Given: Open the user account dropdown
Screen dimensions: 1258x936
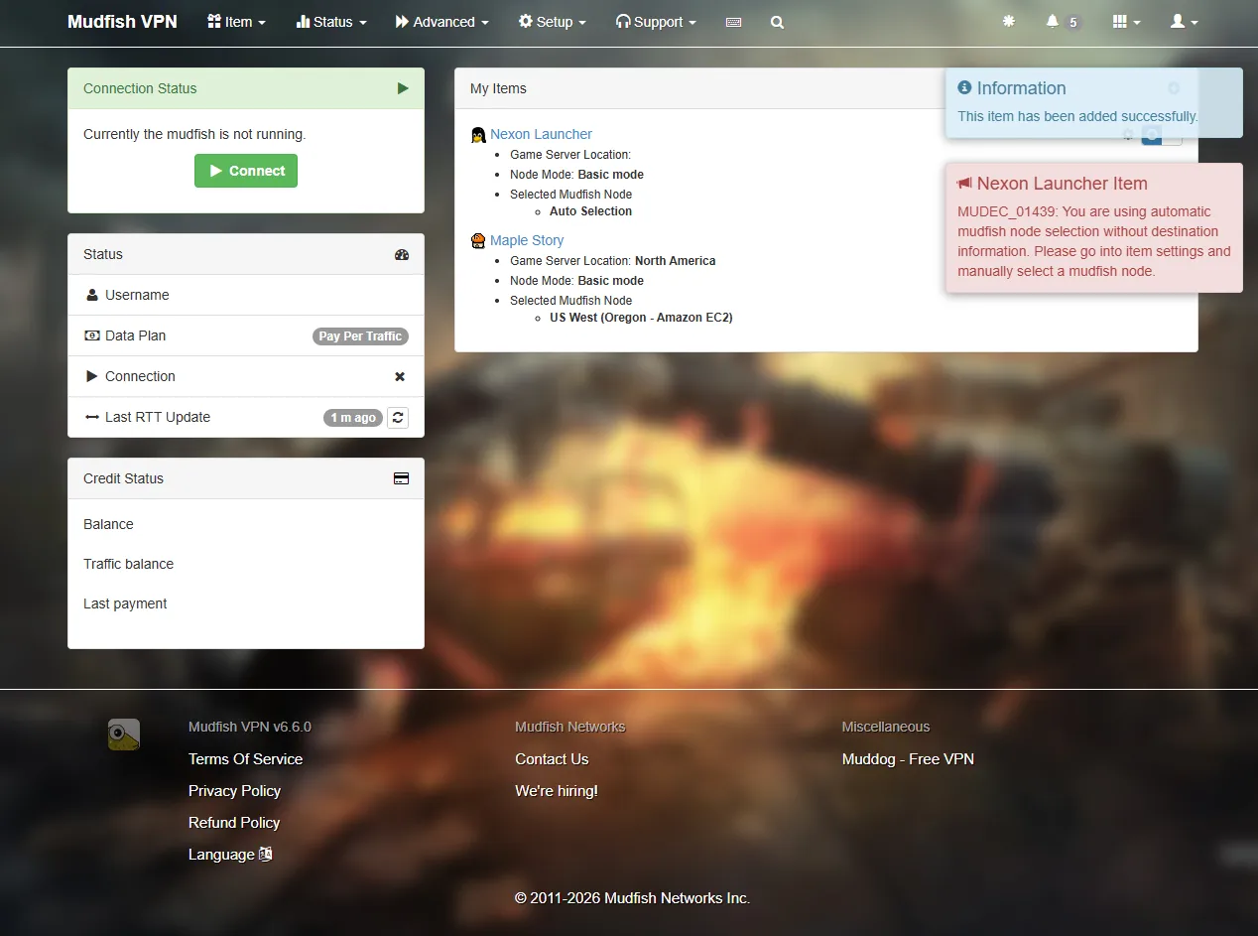Looking at the screenshot, I should 1184,22.
